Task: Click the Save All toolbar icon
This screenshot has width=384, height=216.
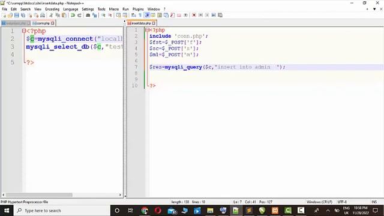Action: pyautogui.click(x=23, y=16)
